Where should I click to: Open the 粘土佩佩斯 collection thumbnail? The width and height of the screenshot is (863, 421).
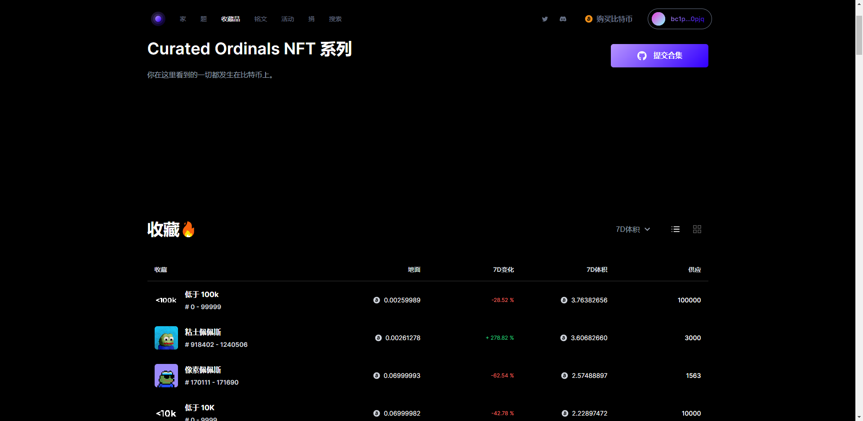[x=166, y=338]
